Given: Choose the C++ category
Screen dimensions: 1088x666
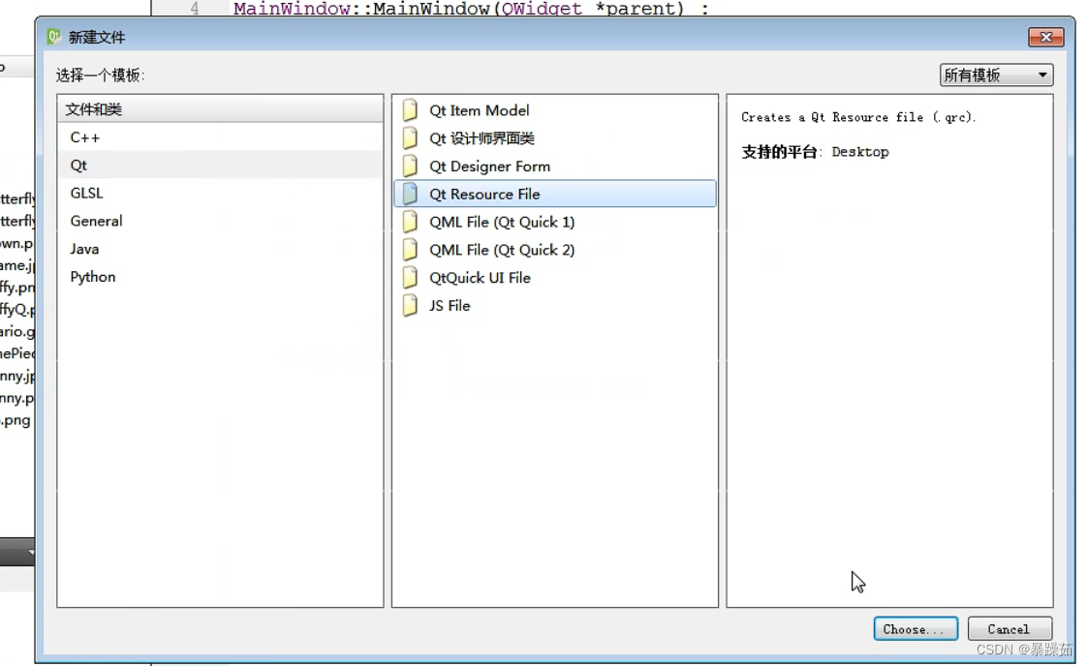Looking at the screenshot, I should tap(220, 137).
